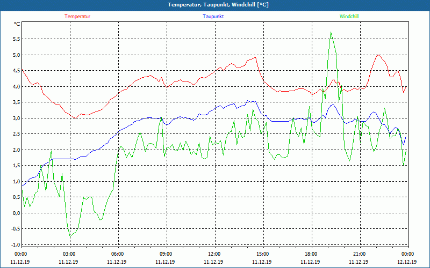Click the -1,0 y-axis value
The image size is (430, 268).
pyautogui.click(x=16, y=245)
